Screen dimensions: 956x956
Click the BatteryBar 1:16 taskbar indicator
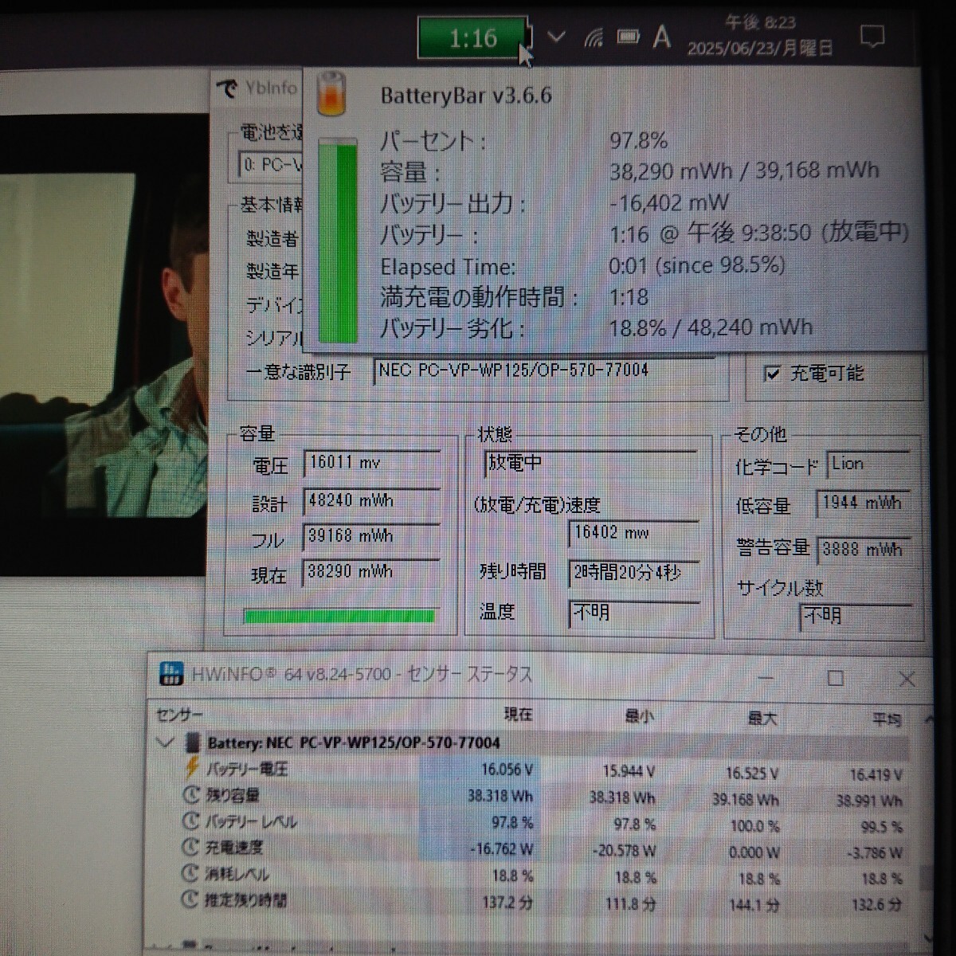click(472, 37)
